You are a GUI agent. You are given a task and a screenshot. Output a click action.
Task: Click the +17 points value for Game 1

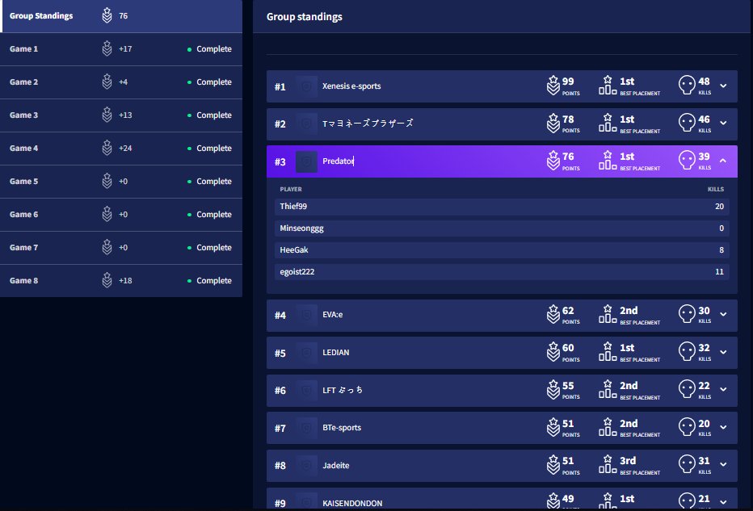pyautogui.click(x=125, y=49)
